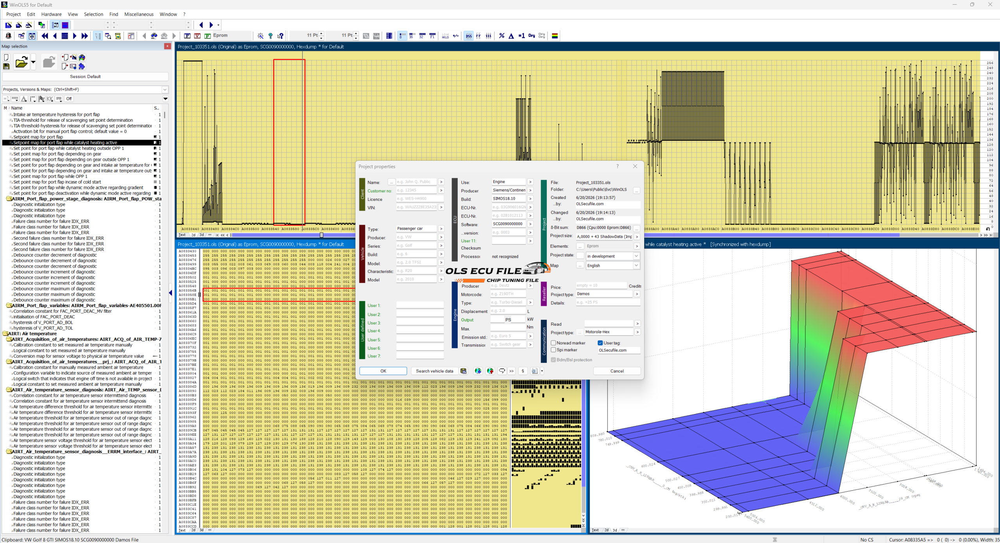Select 'Set point map for port flap incase of cold start'
The image size is (1000, 543).
click(57, 182)
